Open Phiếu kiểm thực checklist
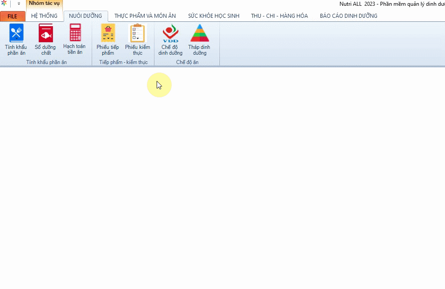445x289 pixels. click(138, 40)
